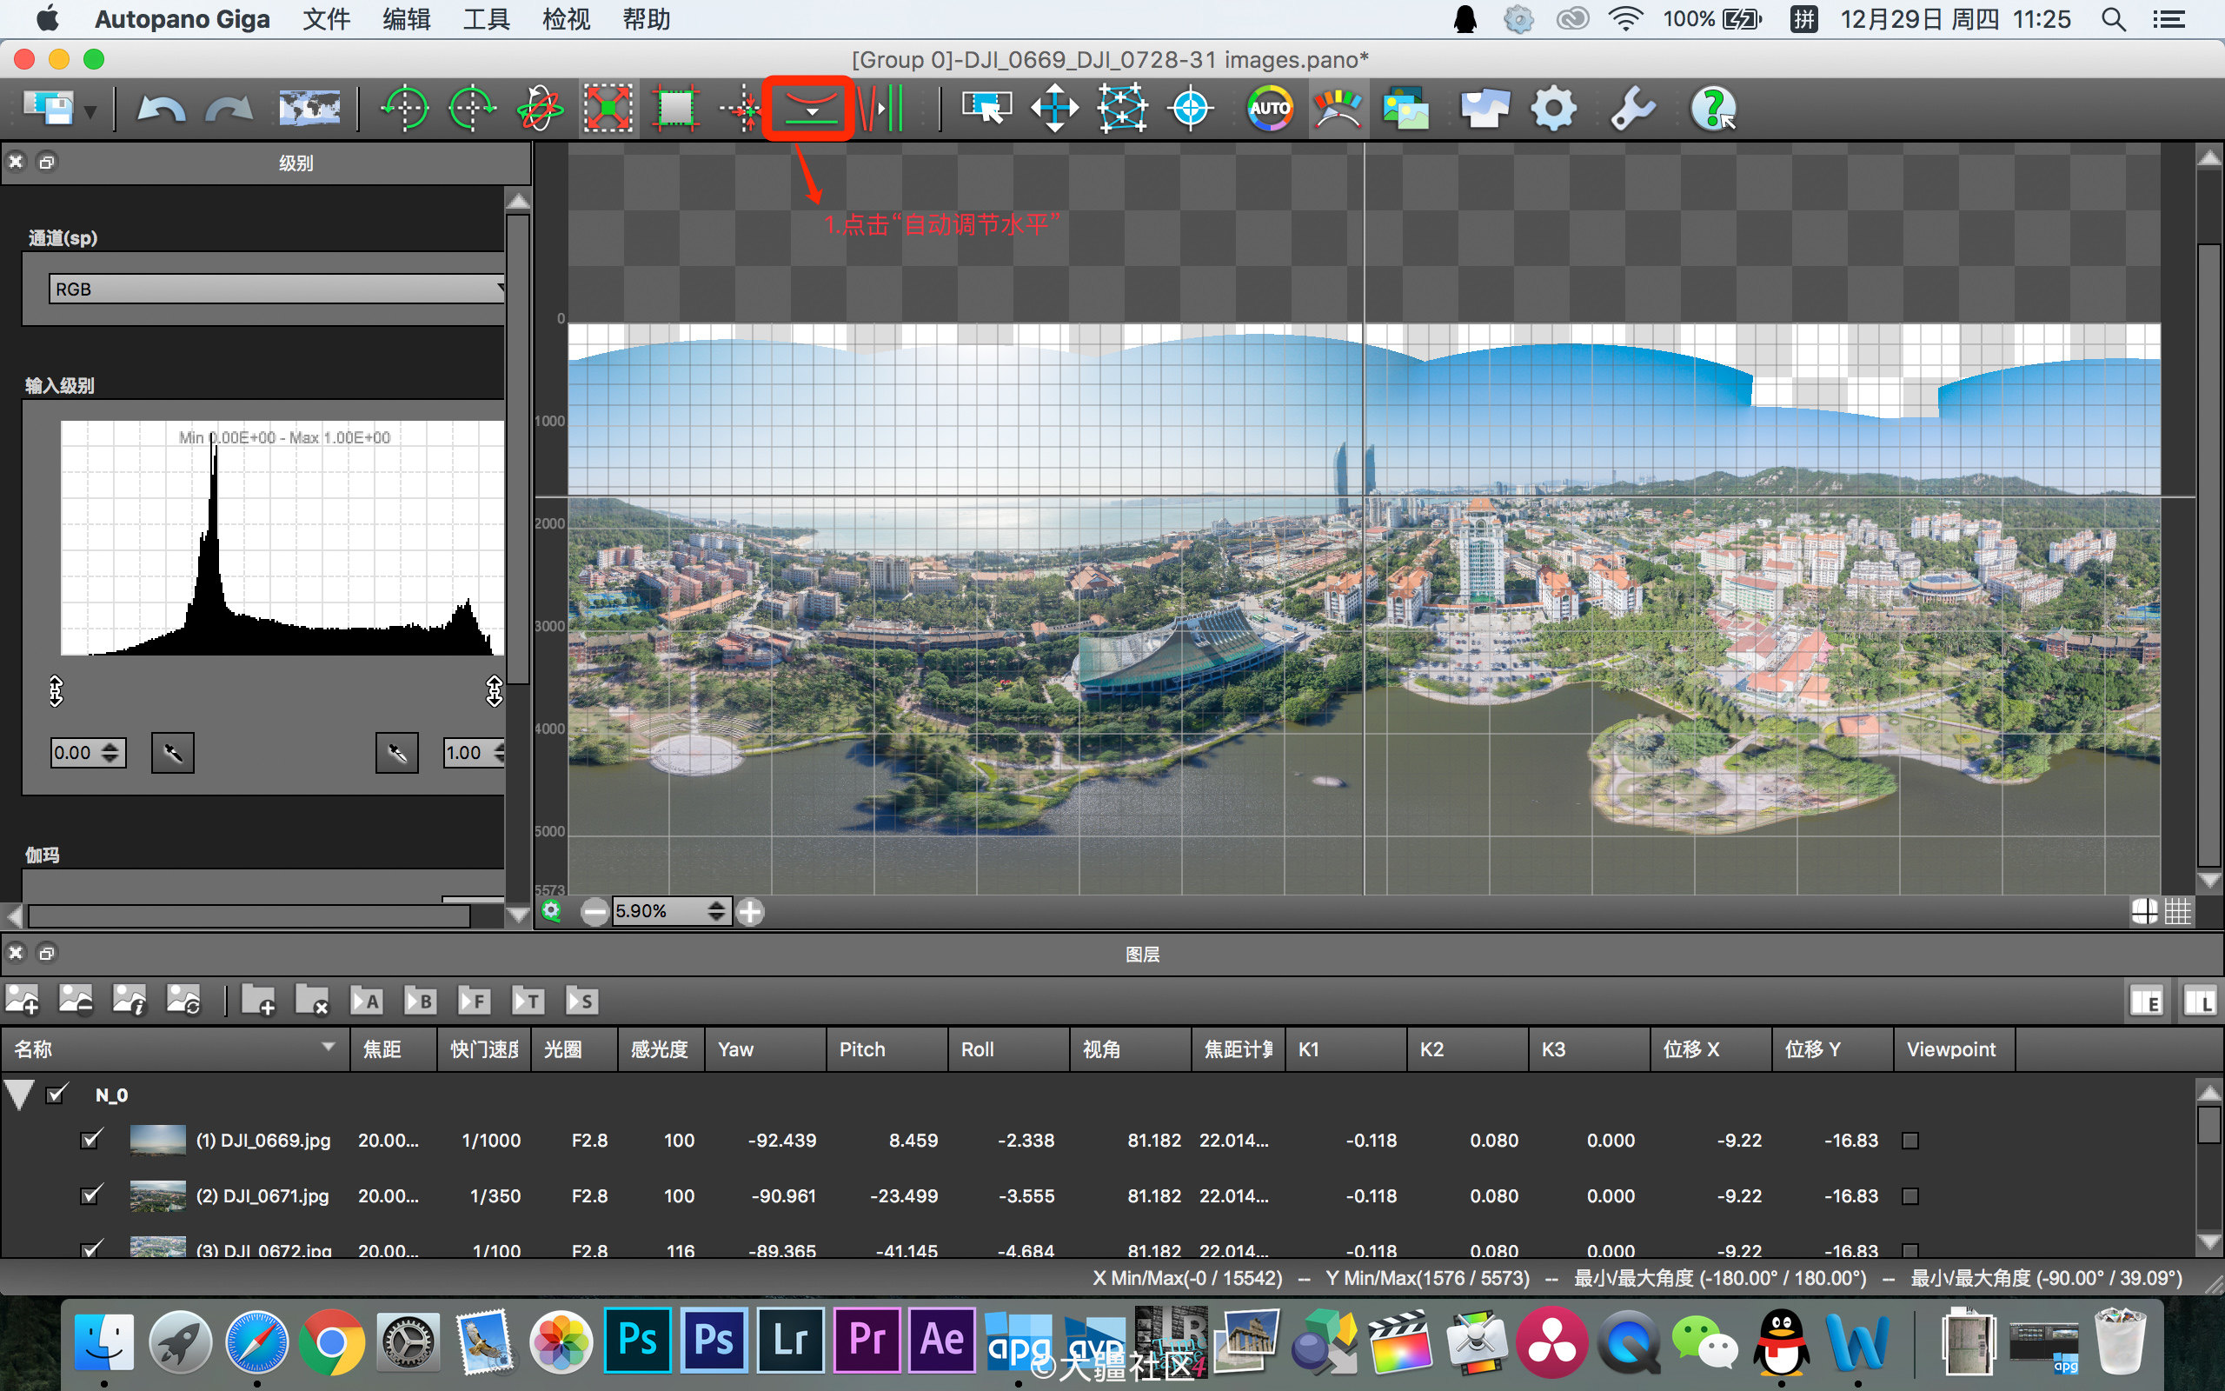
Task: Click the save panorama icon
Action: [49, 109]
